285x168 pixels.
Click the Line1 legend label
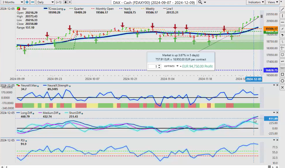(x=170, y=9)
